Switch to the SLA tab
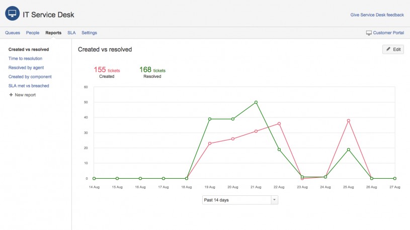This screenshot has height=230, width=410. [71, 33]
